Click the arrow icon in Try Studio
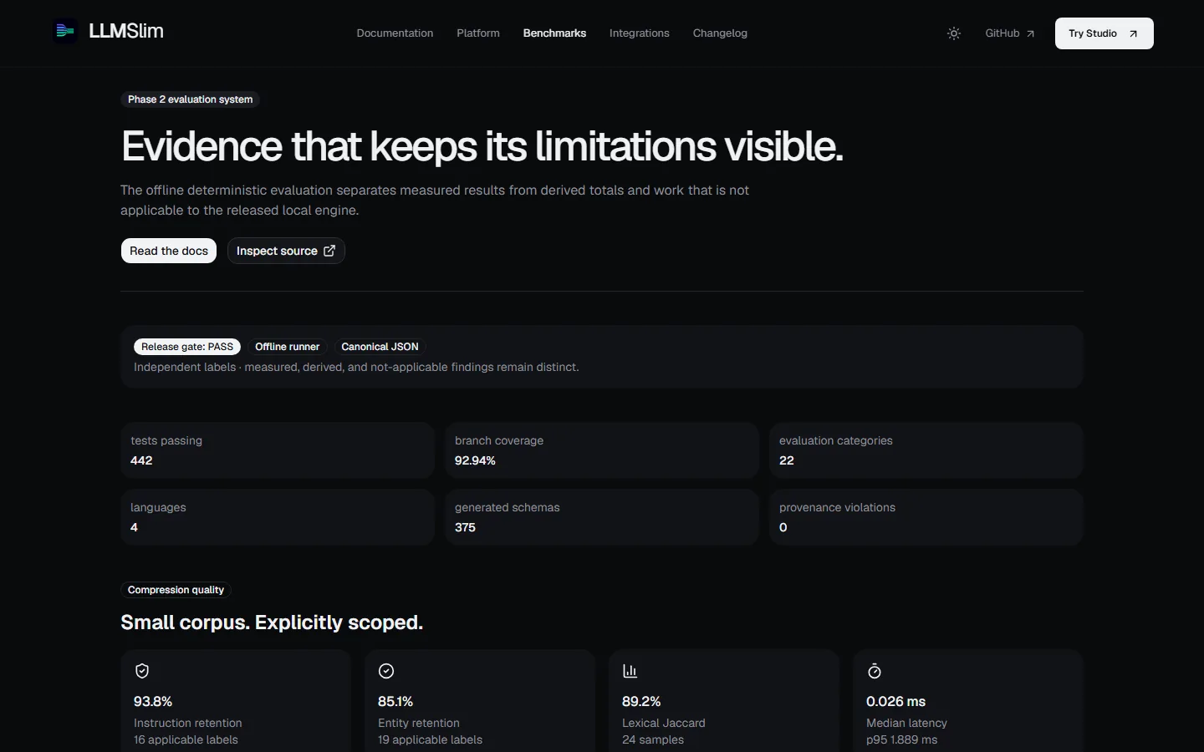This screenshot has height=752, width=1204. pos(1133,33)
